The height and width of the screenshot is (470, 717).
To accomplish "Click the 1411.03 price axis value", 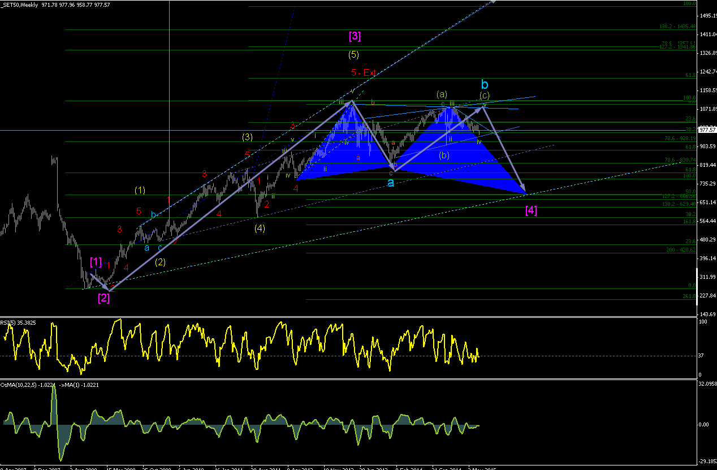I will [707, 35].
